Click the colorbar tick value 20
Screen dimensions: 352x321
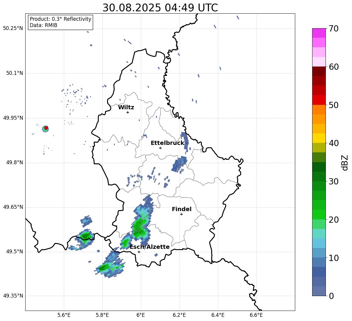coord(334,220)
